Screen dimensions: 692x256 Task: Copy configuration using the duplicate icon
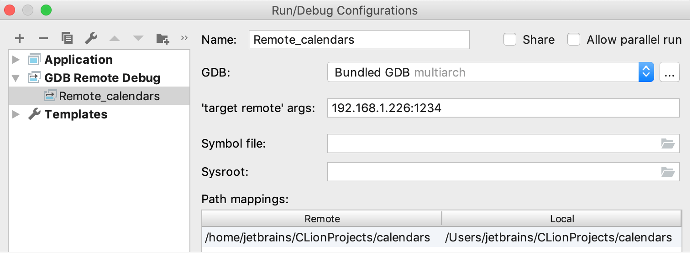(67, 38)
